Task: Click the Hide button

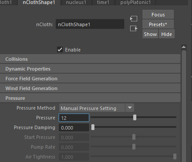Action: tap(167, 34)
